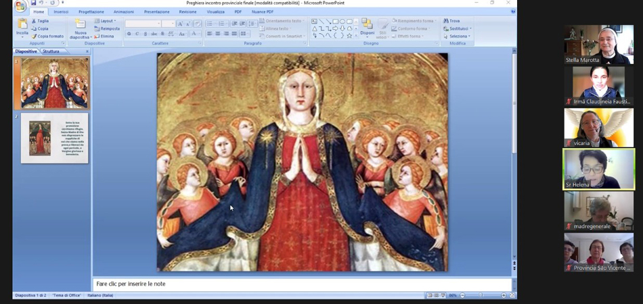Open the font name combo box
The image size is (643, 304).
pyautogui.click(x=143, y=24)
